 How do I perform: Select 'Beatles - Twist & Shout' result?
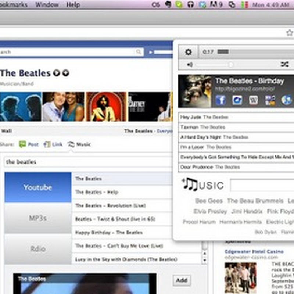point(122,219)
